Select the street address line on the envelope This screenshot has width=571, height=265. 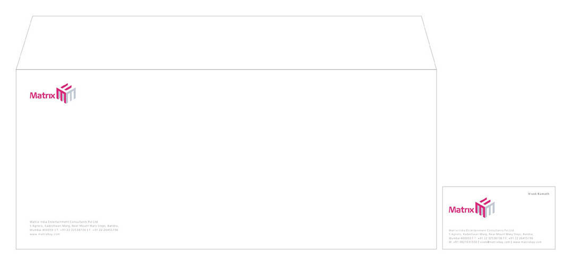[74, 225]
